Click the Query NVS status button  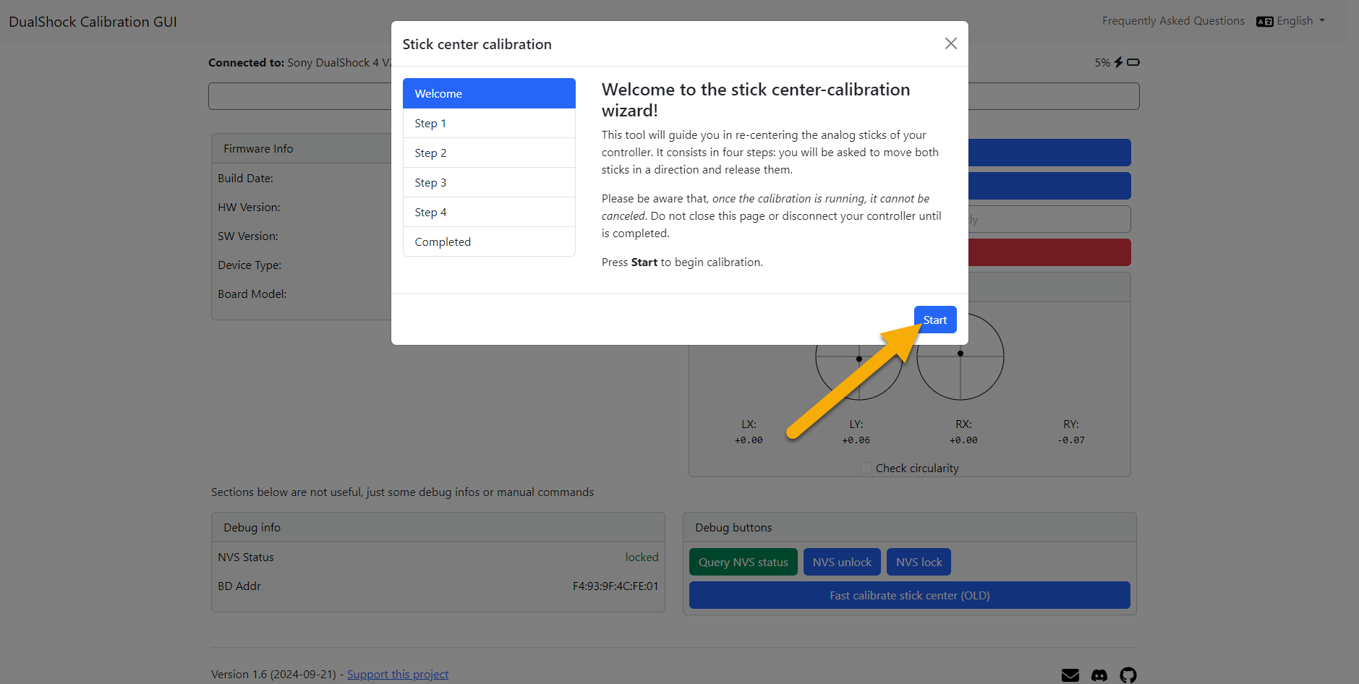pyautogui.click(x=743, y=562)
